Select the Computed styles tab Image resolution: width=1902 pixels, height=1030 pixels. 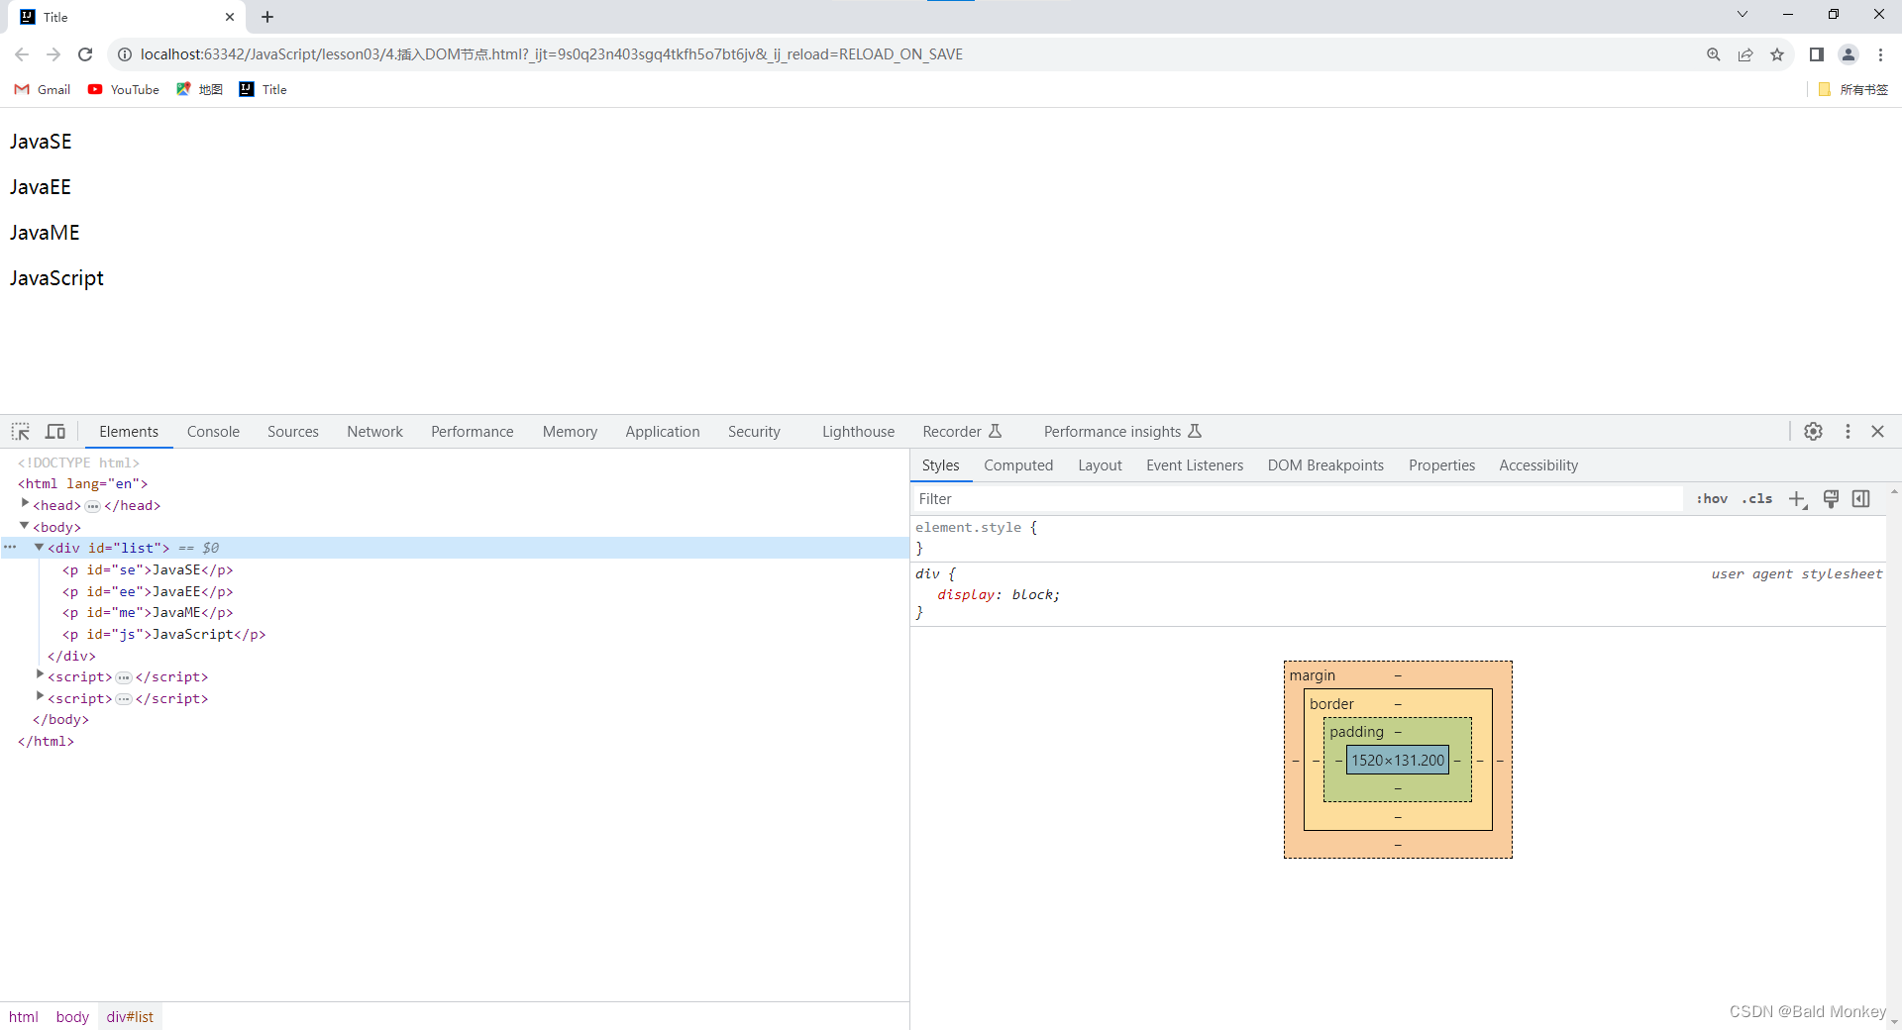coord(1018,465)
